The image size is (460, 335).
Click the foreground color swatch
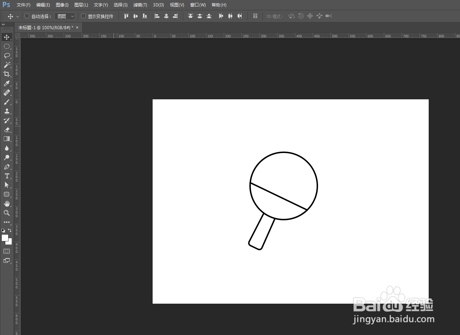(x=5, y=237)
